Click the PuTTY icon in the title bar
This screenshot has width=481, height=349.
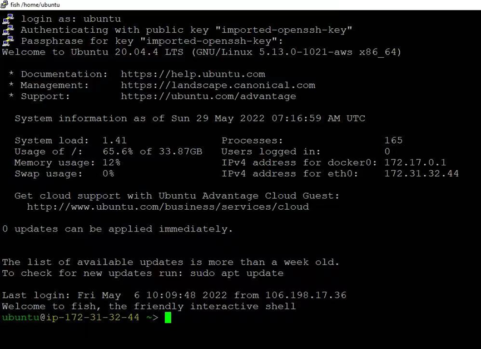coord(4,4)
